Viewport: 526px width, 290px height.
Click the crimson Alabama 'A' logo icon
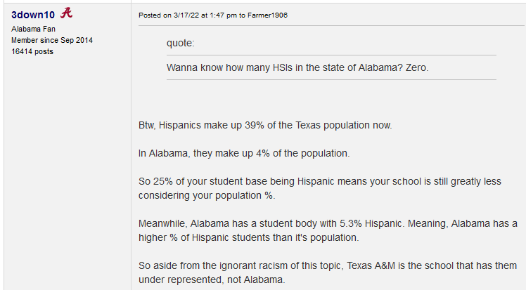67,12
